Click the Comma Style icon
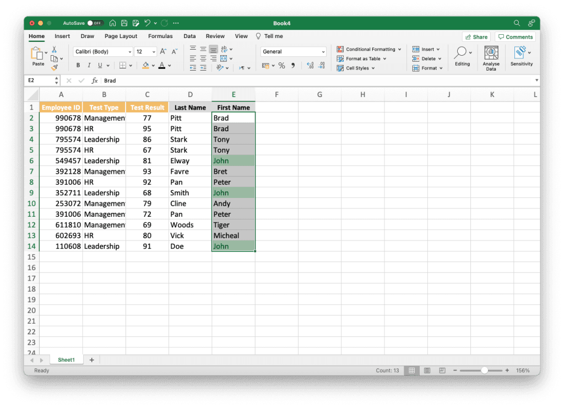This screenshot has width=564, height=407. [x=293, y=66]
